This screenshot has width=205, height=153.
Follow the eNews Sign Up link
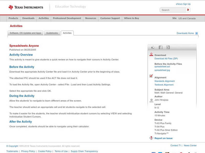point(183,4)
